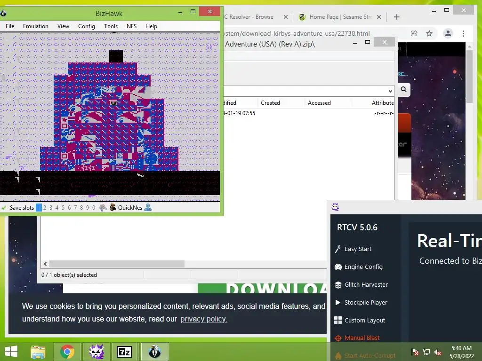Viewport: 482px width, 361px height.
Task: Open Stockpile Player in RTCV sidebar
Action: pyautogui.click(x=361, y=302)
